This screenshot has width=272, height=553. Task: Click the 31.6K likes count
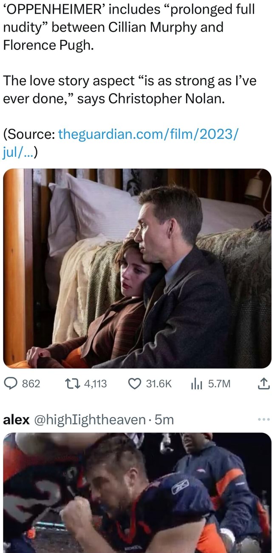click(158, 383)
